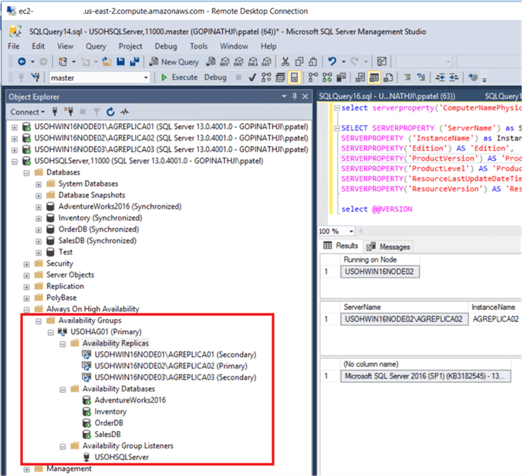Click the Undo arrow icon
Screen dimensions: 522x476
[334, 62]
